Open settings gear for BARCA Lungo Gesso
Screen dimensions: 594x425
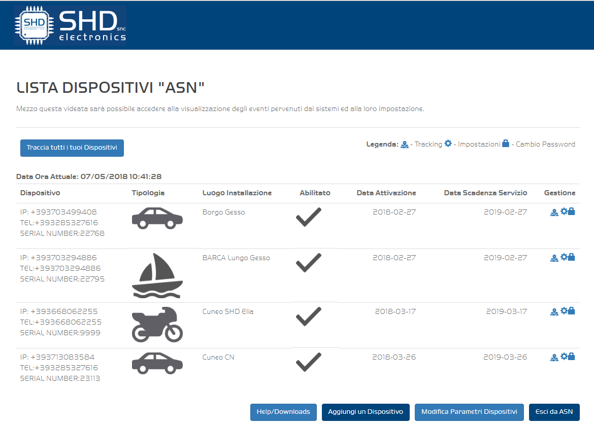(564, 258)
